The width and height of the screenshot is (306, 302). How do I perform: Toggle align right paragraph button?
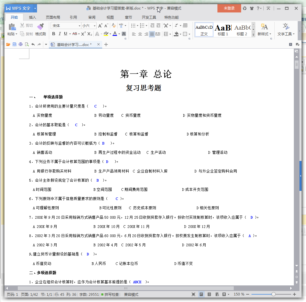(146, 34)
